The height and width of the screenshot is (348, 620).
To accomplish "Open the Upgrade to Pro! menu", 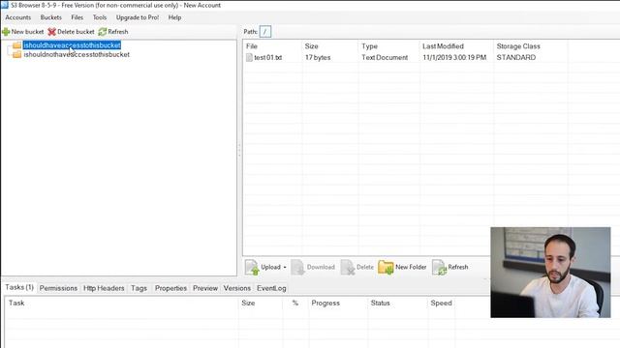I will tap(138, 17).
